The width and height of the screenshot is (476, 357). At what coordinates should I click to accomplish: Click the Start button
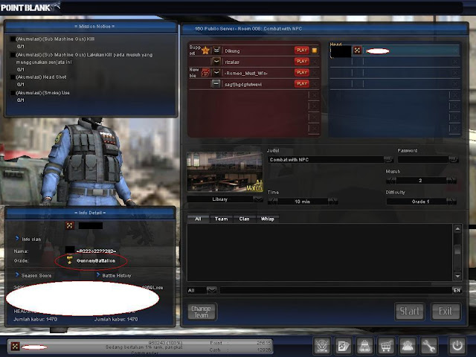[410, 311]
